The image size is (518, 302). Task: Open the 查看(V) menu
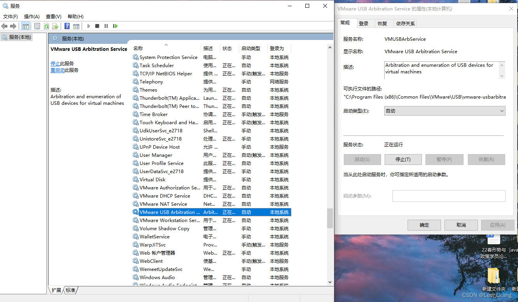54,16
